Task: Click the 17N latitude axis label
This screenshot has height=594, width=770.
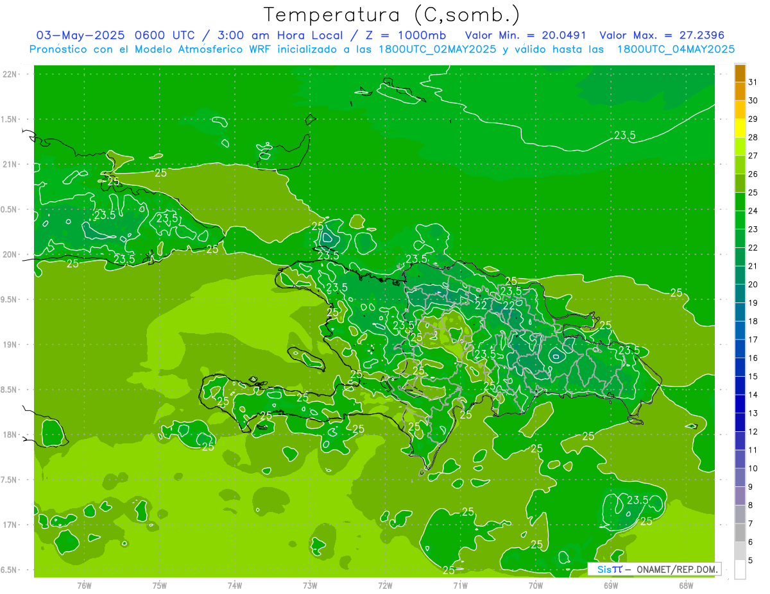Action: (x=10, y=525)
